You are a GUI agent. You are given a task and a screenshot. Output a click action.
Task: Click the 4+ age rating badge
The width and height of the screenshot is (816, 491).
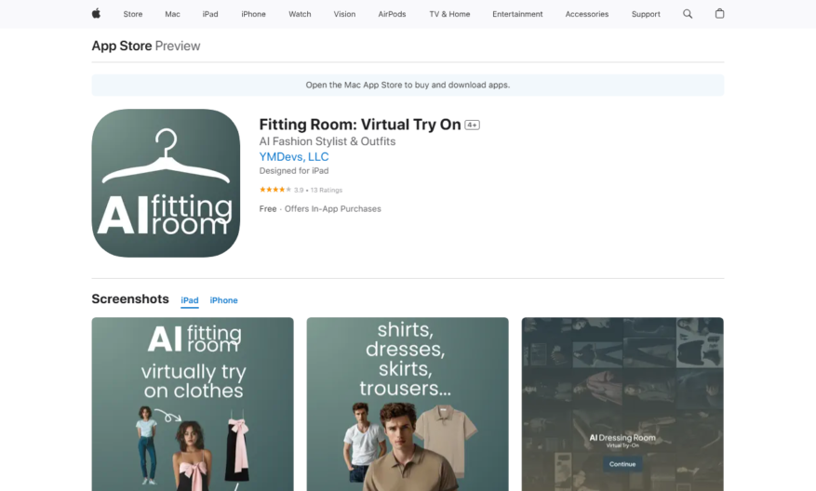point(472,125)
